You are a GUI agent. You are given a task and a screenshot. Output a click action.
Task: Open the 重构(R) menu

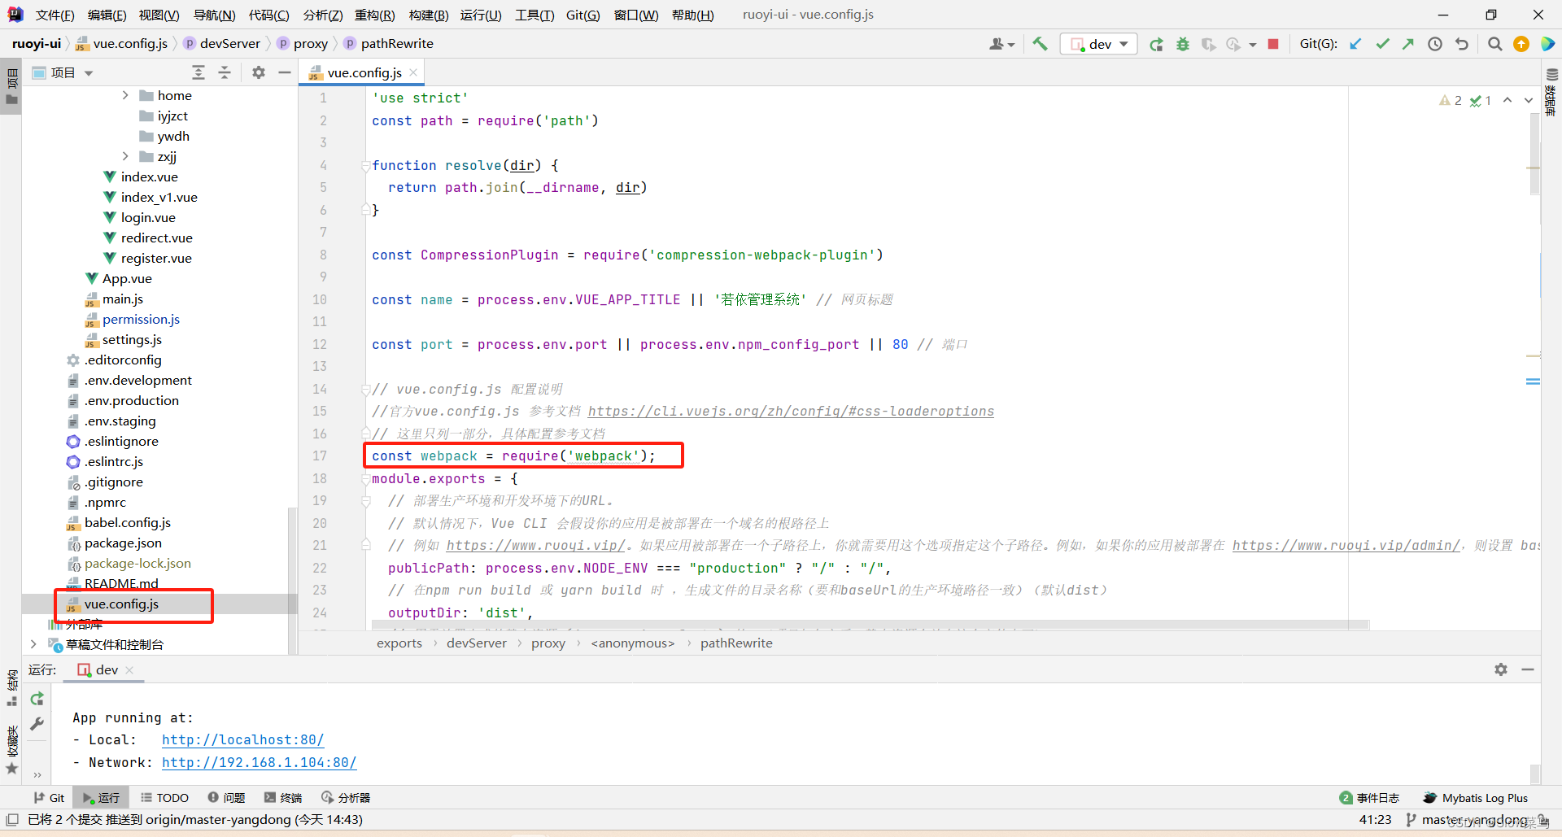click(x=374, y=15)
